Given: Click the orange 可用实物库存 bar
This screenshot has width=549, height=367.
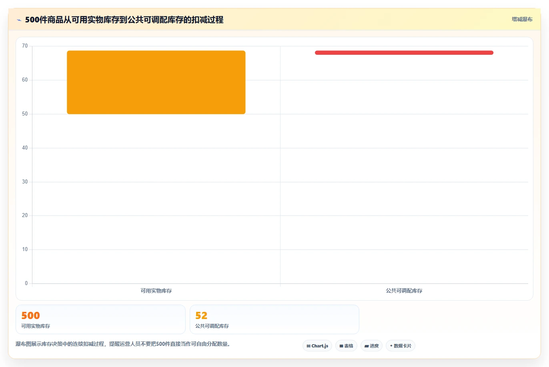Looking at the screenshot, I should 156,82.
